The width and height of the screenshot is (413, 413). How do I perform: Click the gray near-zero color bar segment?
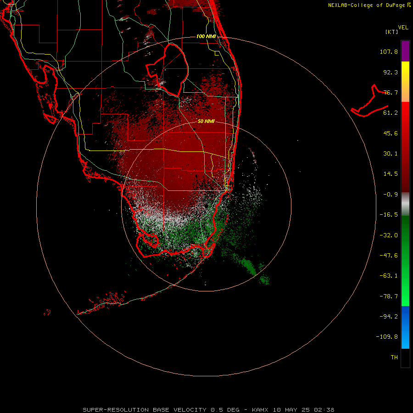[405, 204]
